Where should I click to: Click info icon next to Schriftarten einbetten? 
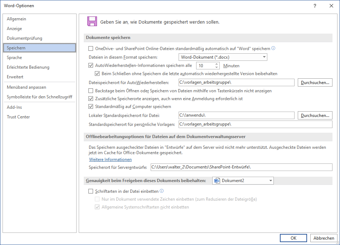162,191
